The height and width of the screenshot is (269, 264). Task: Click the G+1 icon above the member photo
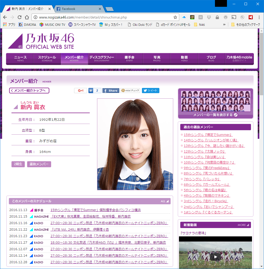pyautogui.click(x=81, y=91)
